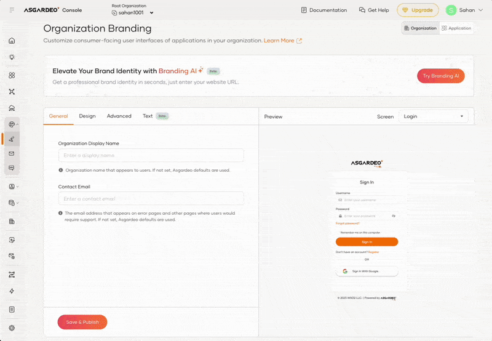Click the database icon in sidebar
The image size is (492, 341).
[12, 203]
